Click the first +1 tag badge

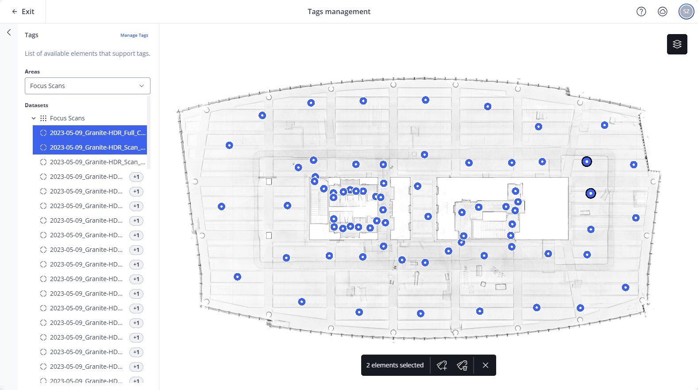tap(136, 177)
